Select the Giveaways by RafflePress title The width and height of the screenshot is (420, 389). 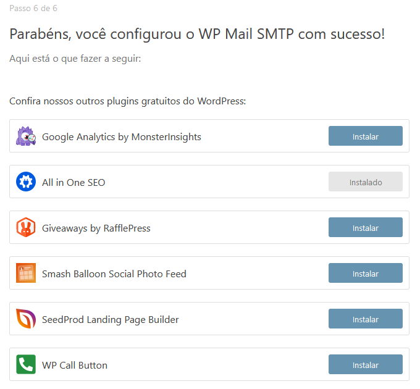(96, 228)
